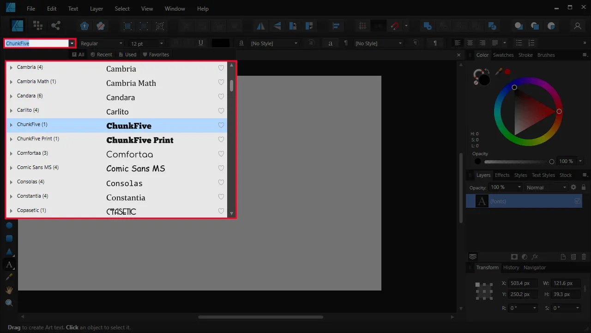Screen dimensions: 591x333
Task: Open the Paragraph panel pilcrow icon
Action: tap(434, 43)
